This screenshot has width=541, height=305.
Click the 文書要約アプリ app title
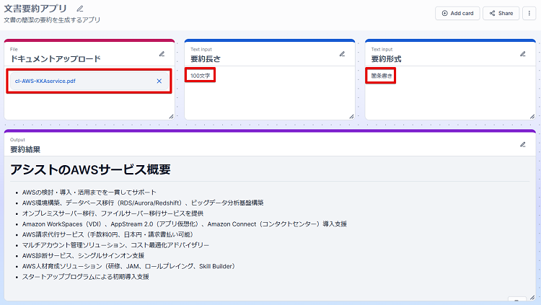pyautogui.click(x=35, y=9)
